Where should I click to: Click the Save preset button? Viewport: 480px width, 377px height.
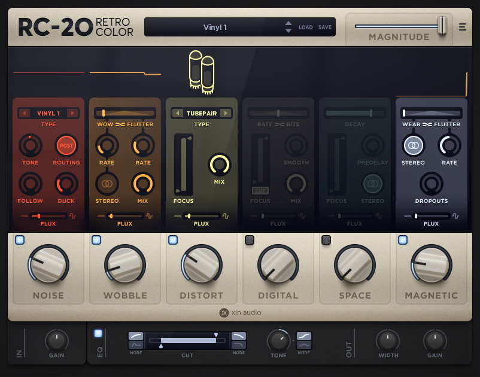point(325,27)
